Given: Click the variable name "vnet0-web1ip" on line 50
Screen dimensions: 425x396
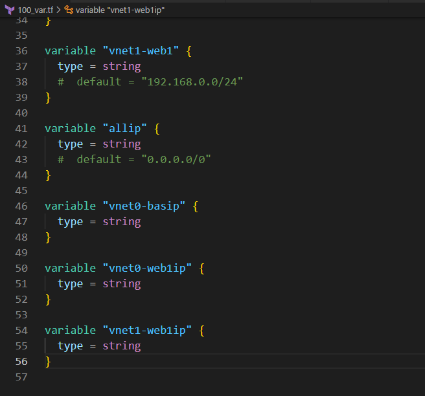Looking at the screenshot, I should click(x=147, y=269).
